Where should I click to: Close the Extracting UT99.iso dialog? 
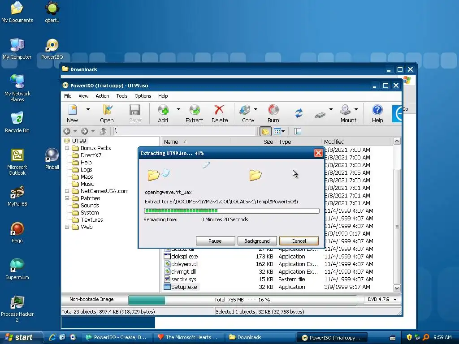click(318, 153)
